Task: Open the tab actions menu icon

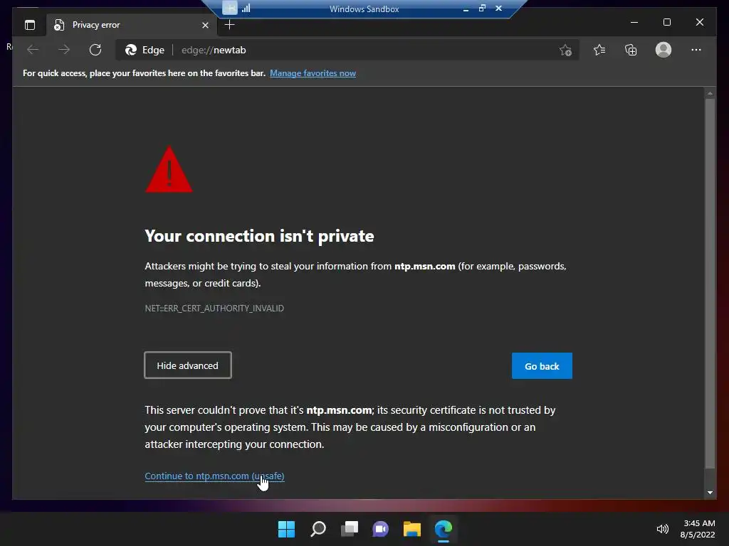Action: [x=30, y=25]
